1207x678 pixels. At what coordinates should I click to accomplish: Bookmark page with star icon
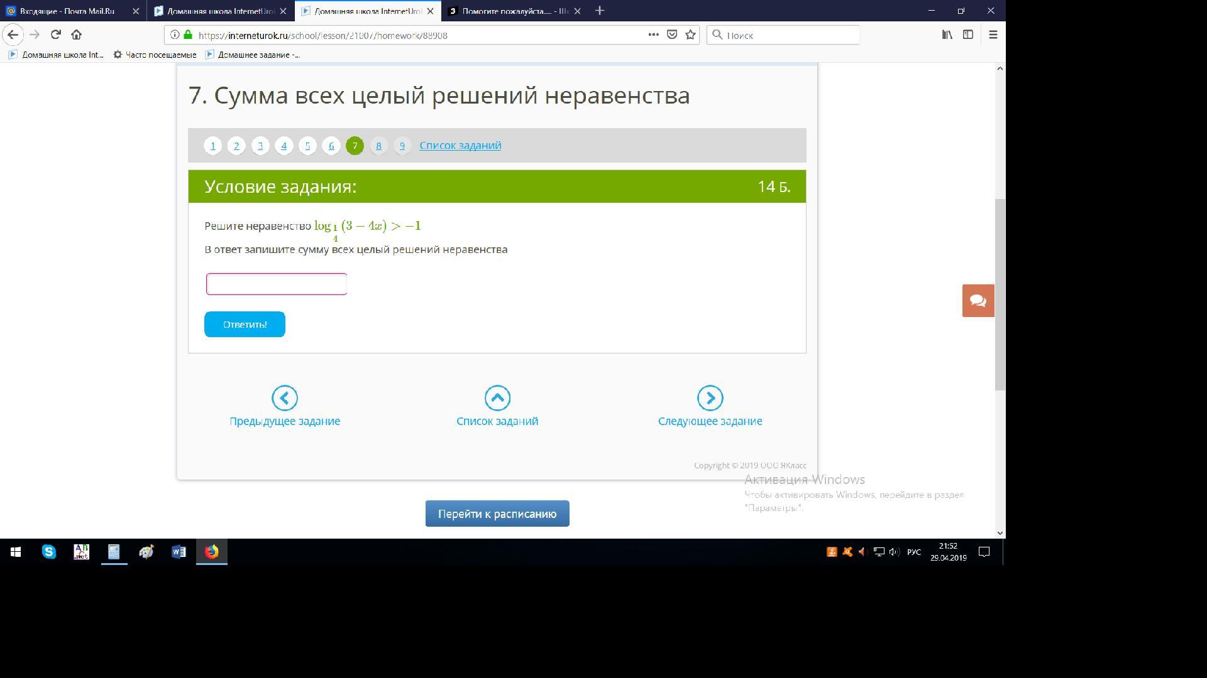pyautogui.click(x=690, y=35)
